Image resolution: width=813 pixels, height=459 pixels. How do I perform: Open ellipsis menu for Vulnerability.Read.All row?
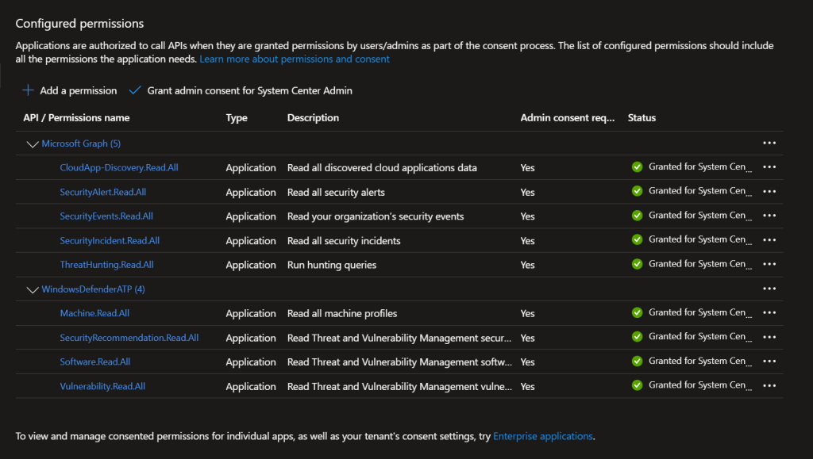pyautogui.click(x=769, y=385)
